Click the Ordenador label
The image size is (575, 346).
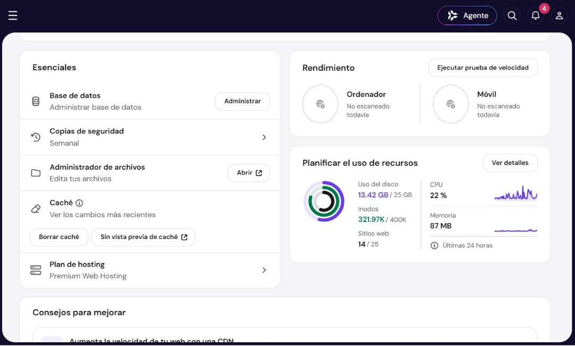(366, 95)
